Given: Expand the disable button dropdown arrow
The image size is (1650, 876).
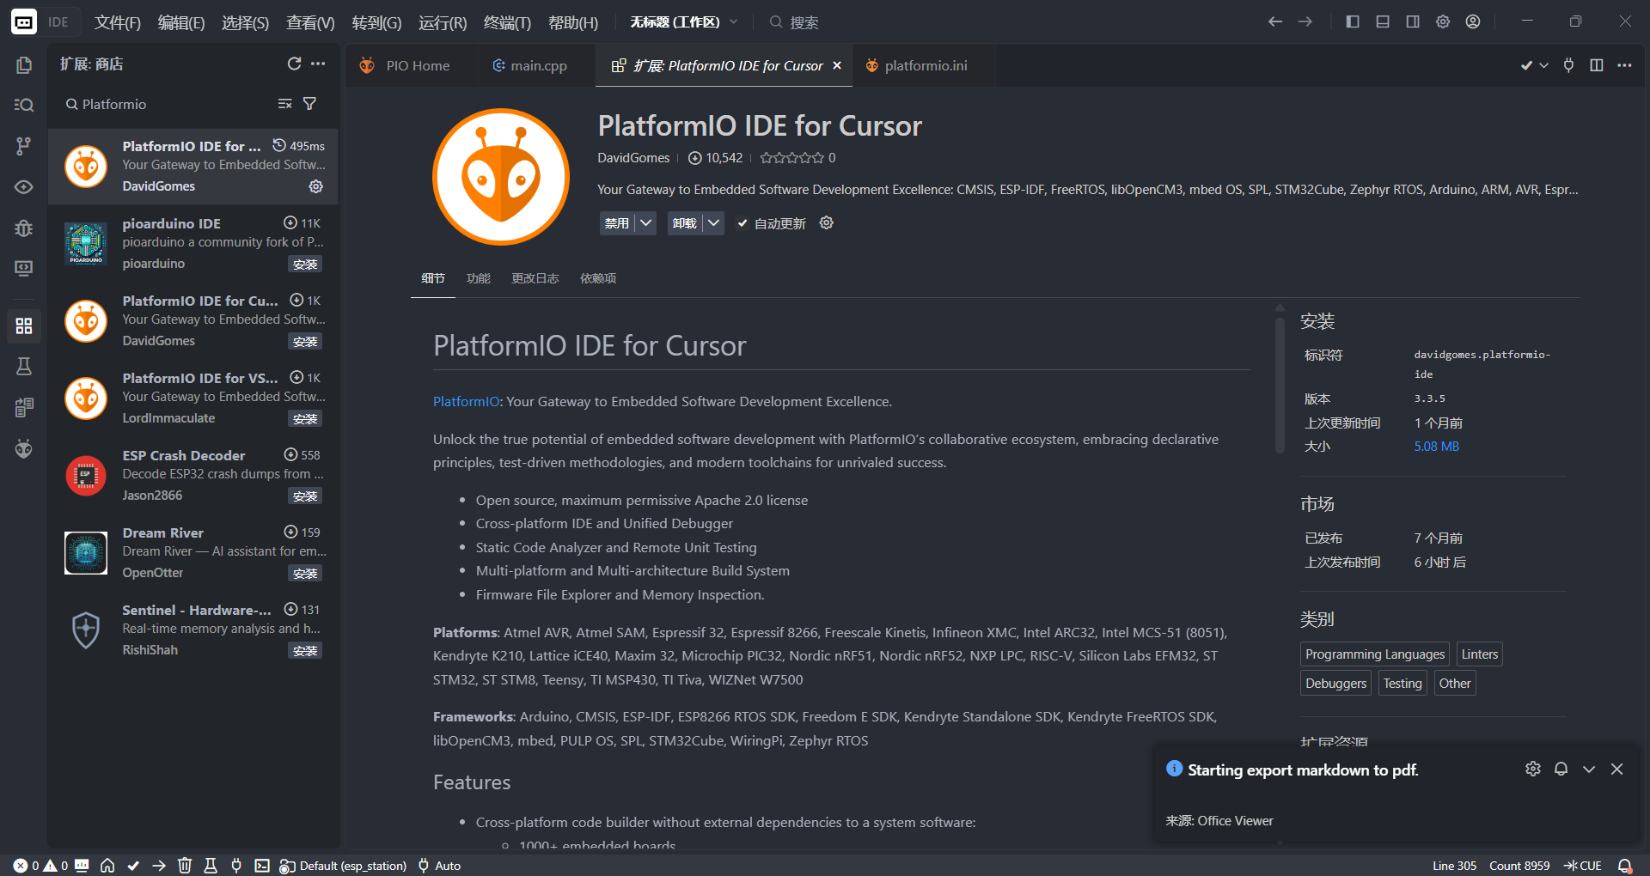Looking at the screenshot, I should pyautogui.click(x=646, y=223).
